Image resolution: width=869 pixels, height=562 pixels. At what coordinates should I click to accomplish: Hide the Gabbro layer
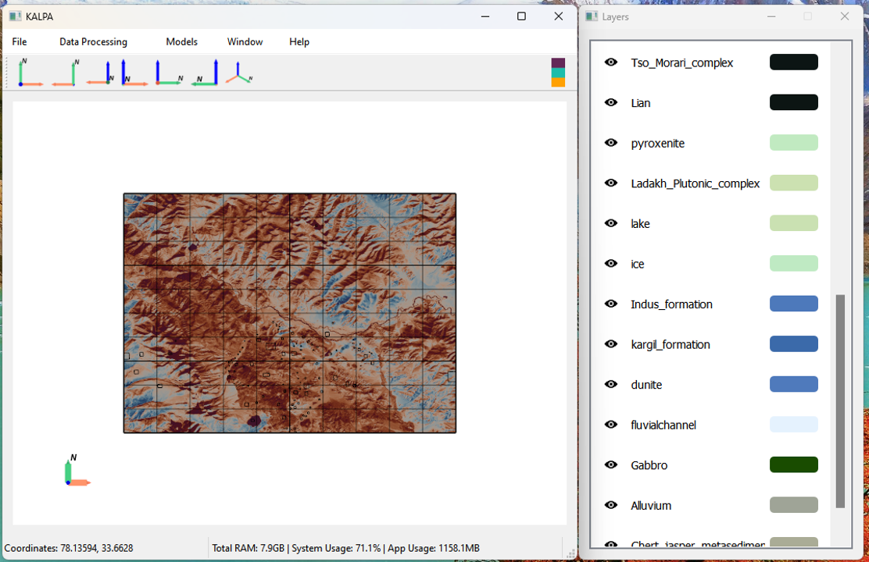[x=611, y=464]
